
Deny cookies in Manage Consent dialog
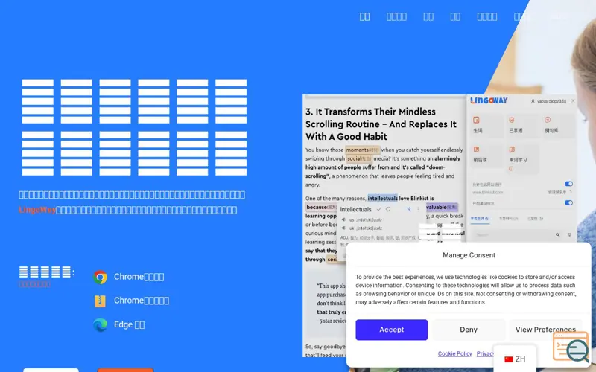(469, 330)
